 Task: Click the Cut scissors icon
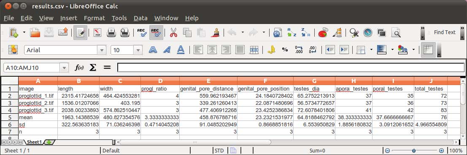[x=174, y=32]
